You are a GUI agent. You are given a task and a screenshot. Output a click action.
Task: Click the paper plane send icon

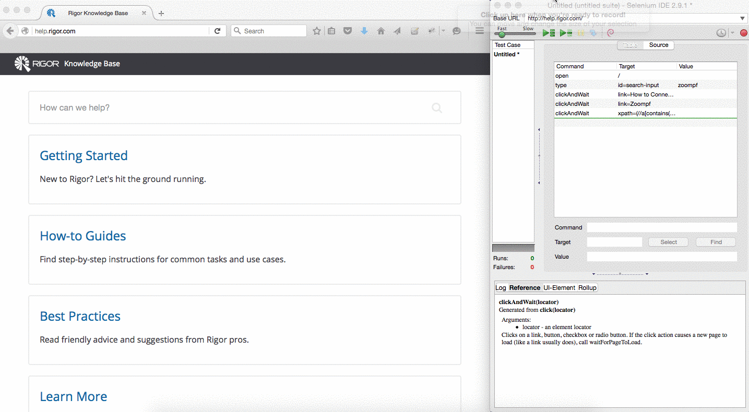397,31
